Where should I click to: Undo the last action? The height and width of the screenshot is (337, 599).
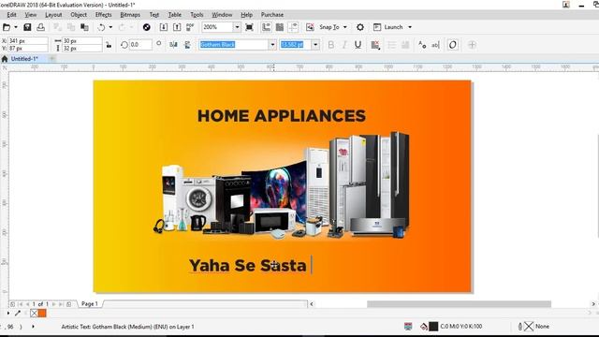tap(101, 27)
